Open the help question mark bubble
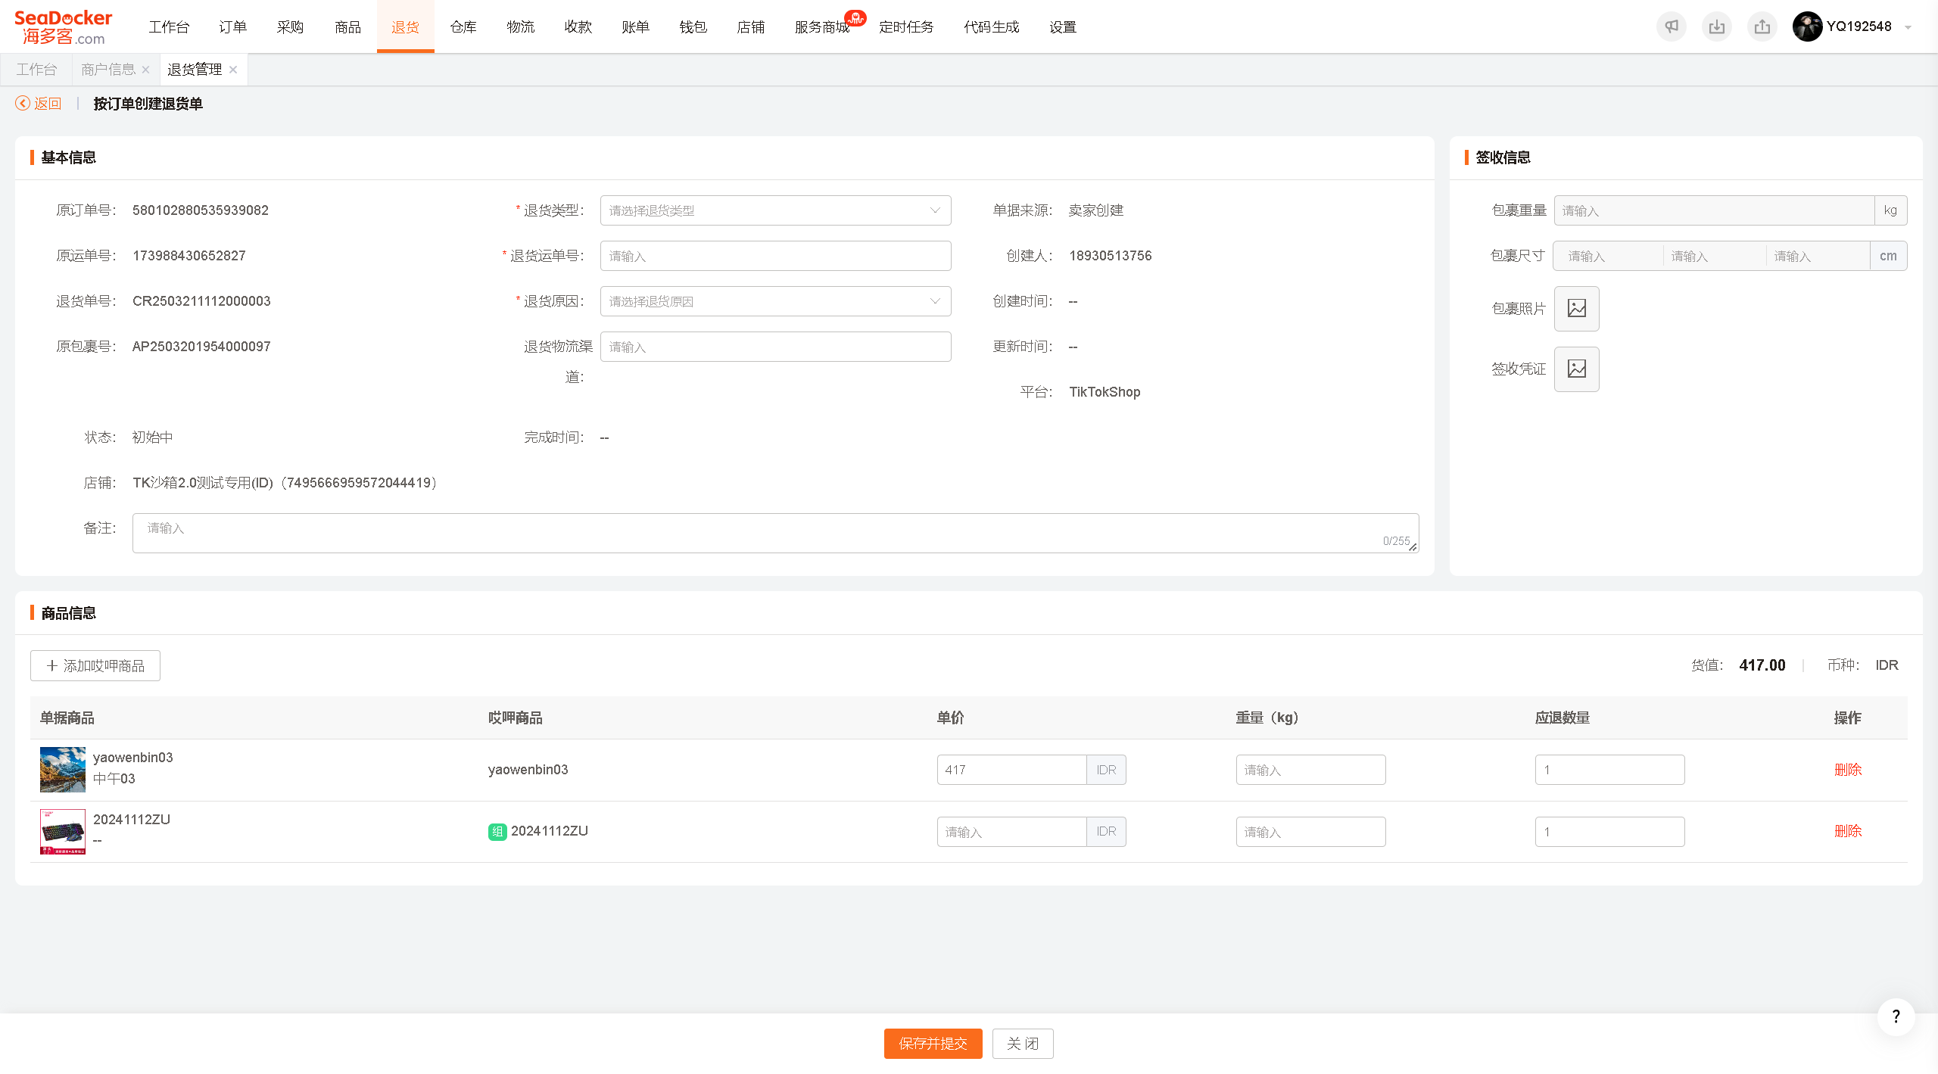The height and width of the screenshot is (1074, 1938). pyautogui.click(x=1896, y=1016)
